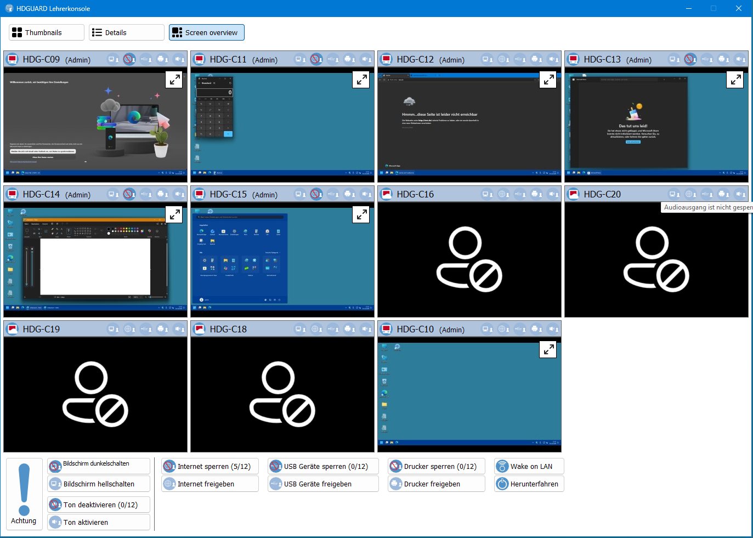Toggle internet lock icon for HDG-C15
Image resolution: width=753 pixels, height=538 pixels.
[x=316, y=194]
